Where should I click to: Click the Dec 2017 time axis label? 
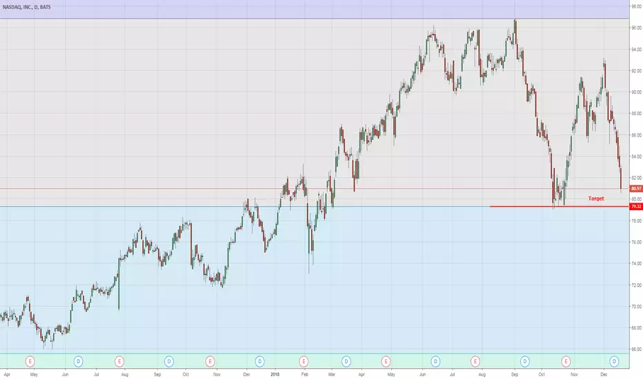(x=246, y=374)
